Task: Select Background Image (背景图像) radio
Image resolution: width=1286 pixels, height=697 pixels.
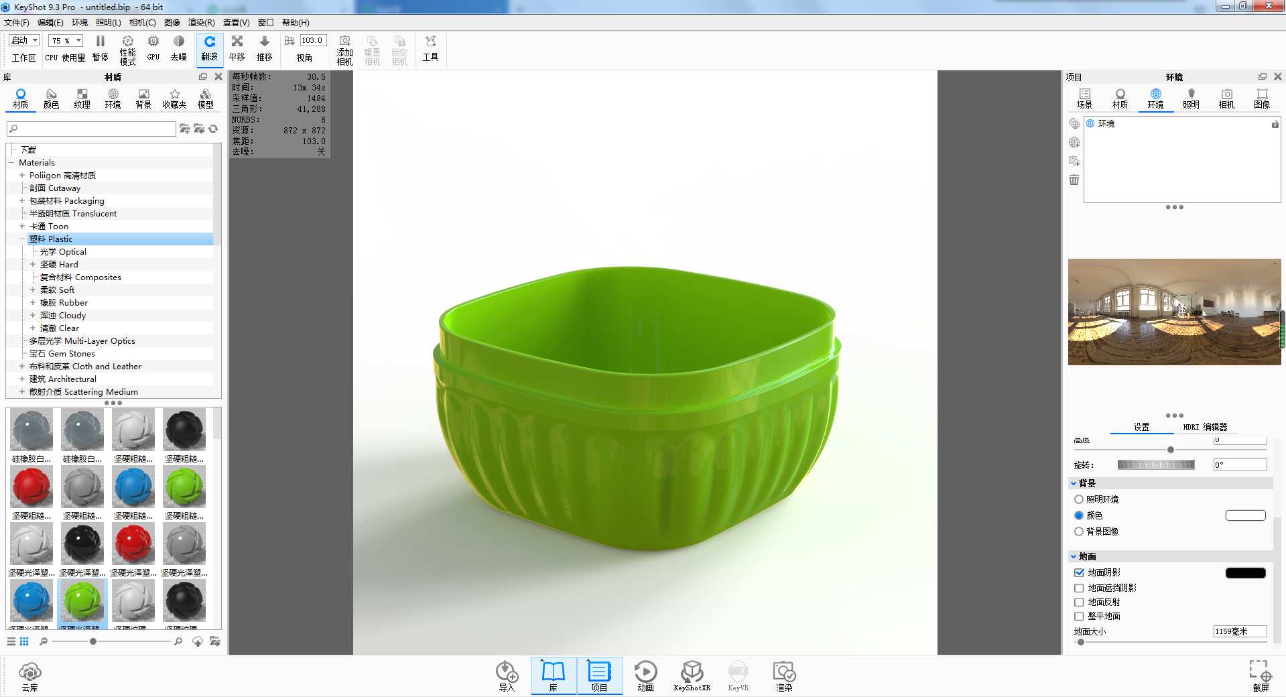Action: pos(1079,531)
